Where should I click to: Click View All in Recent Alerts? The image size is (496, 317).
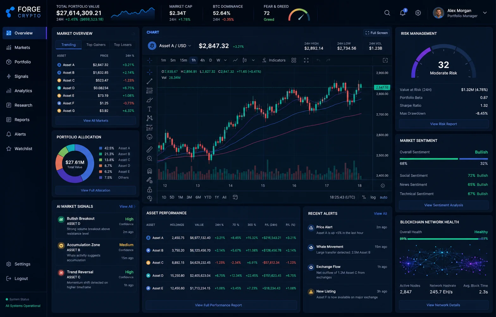380,214
